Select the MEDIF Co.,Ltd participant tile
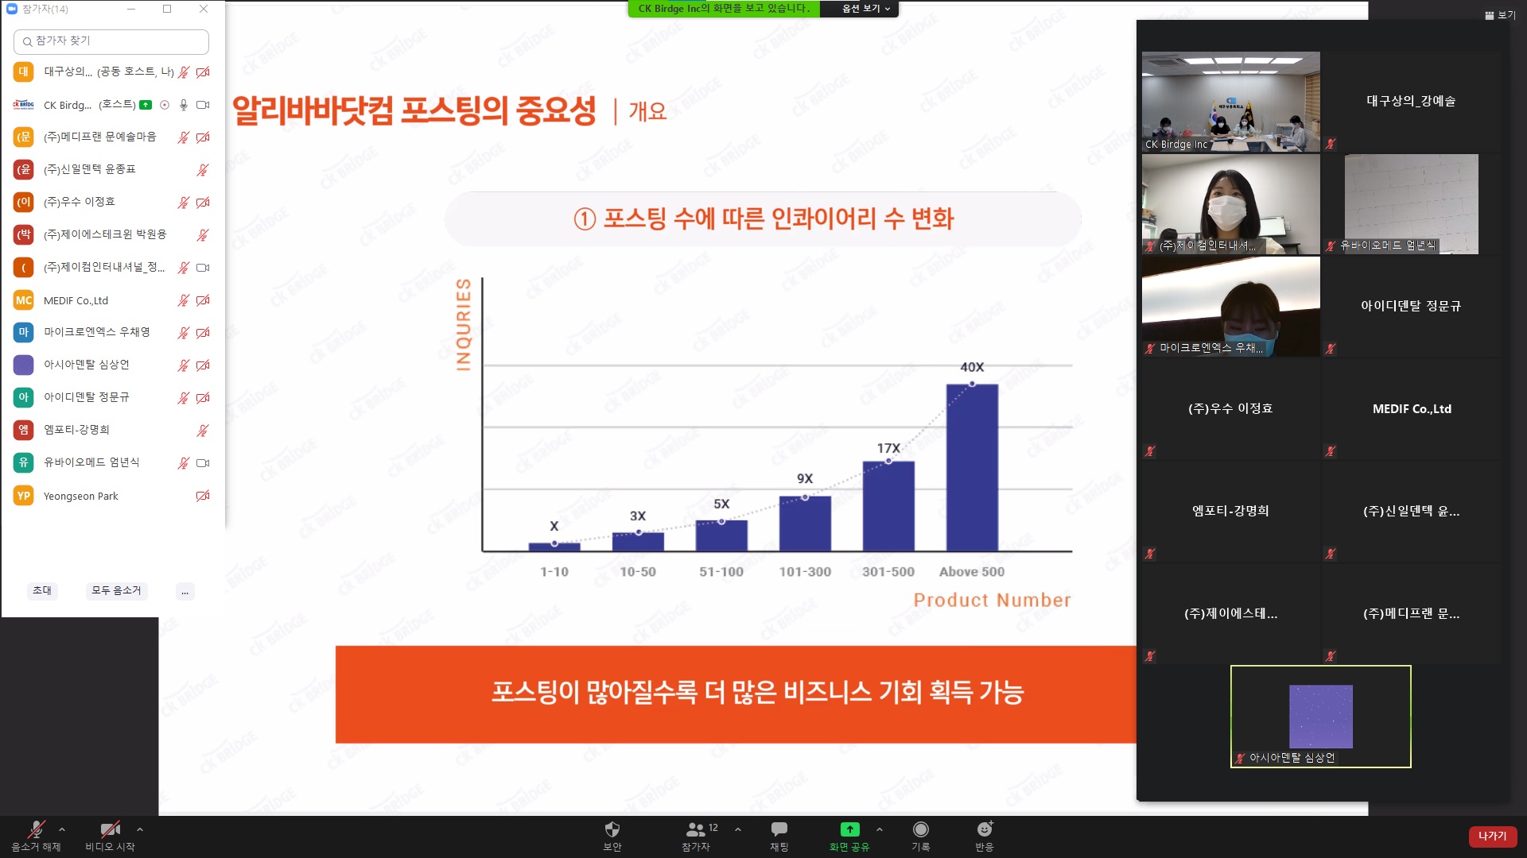The height and width of the screenshot is (858, 1527). click(x=1412, y=409)
